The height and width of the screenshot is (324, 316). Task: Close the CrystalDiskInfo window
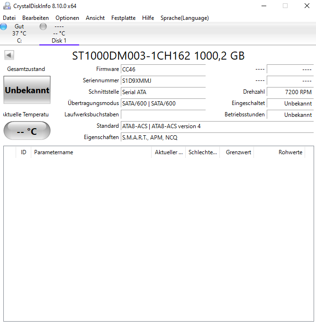307,6
